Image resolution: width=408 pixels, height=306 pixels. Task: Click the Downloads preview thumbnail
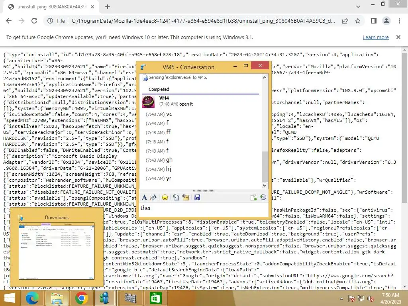tap(57, 251)
